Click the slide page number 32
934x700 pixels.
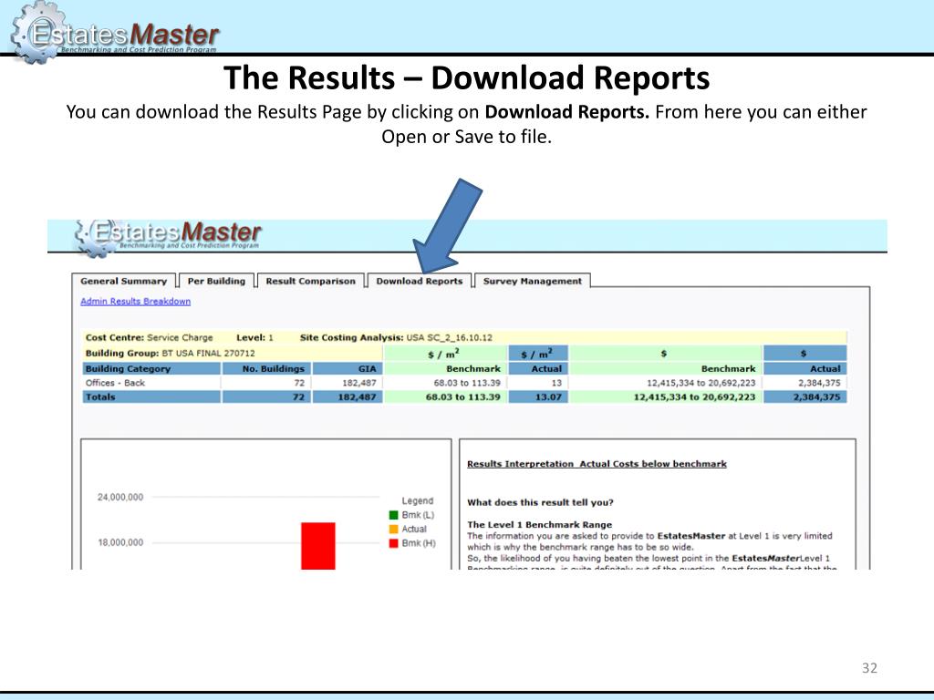(869, 668)
